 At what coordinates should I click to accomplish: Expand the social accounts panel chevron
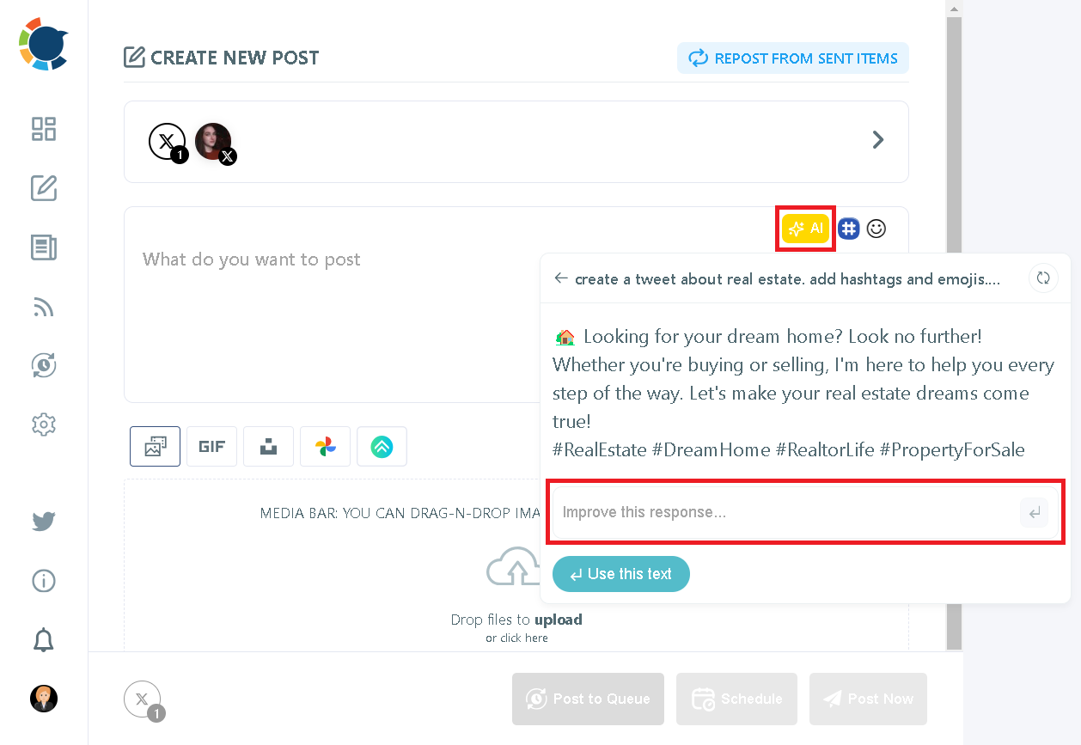[878, 139]
